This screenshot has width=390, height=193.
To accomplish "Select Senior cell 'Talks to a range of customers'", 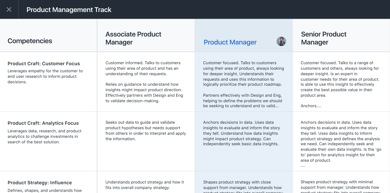I will click(x=341, y=82).
